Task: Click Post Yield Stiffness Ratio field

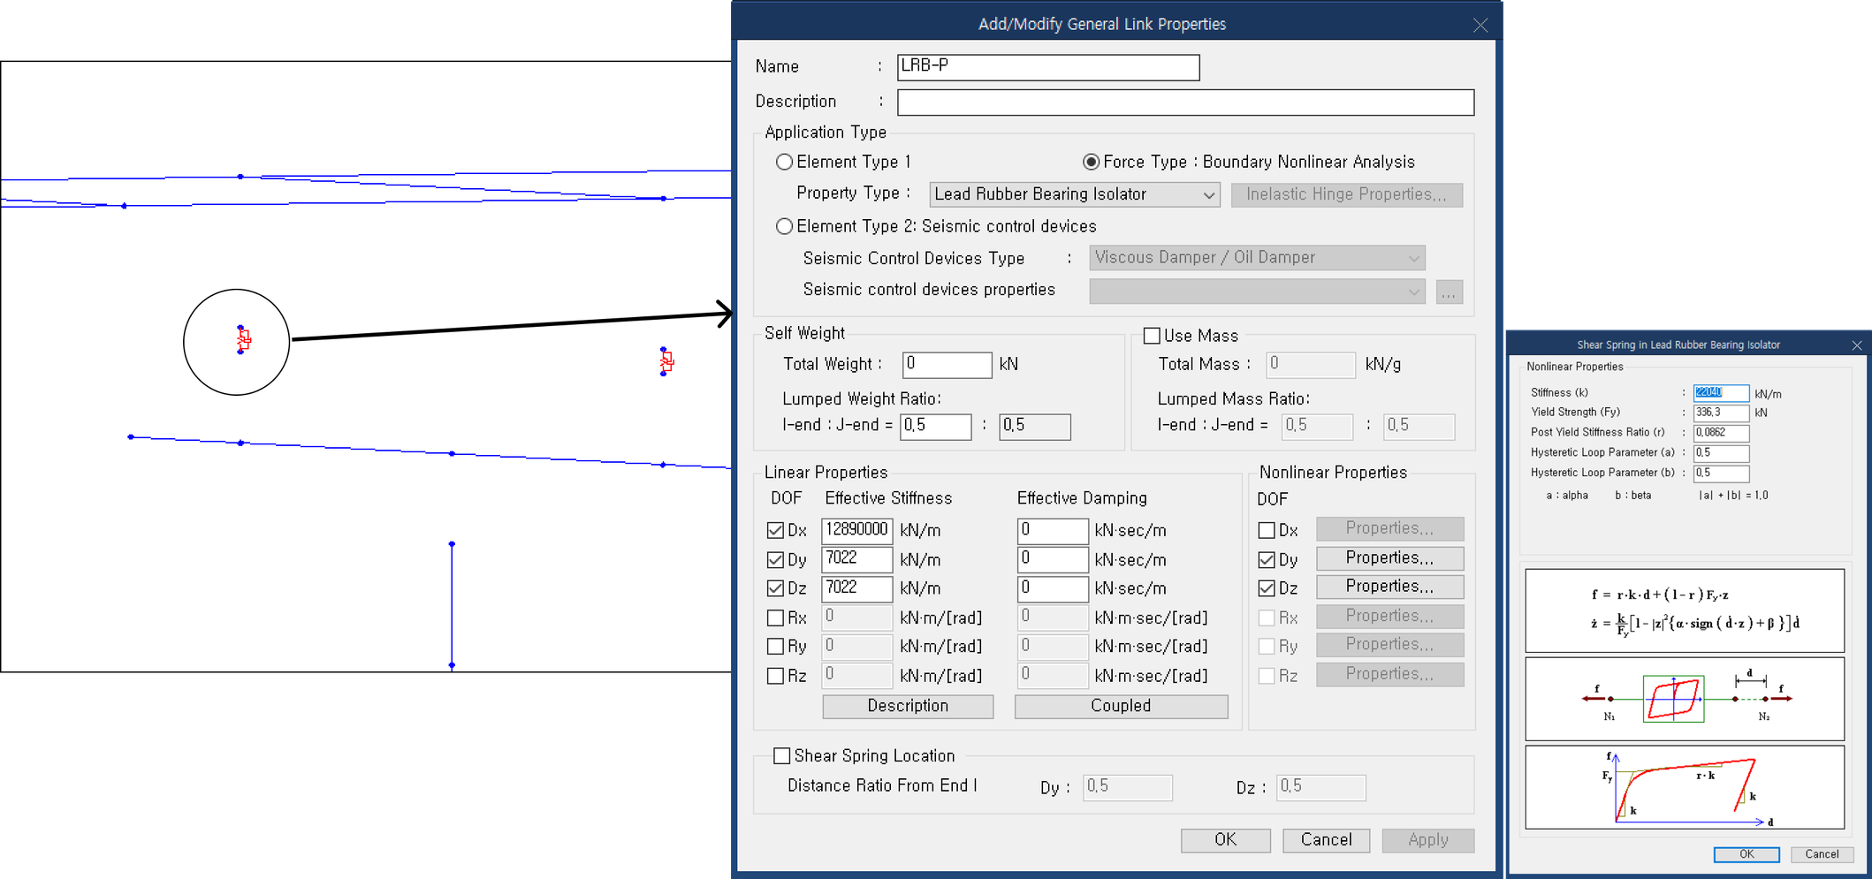Action: [1720, 433]
